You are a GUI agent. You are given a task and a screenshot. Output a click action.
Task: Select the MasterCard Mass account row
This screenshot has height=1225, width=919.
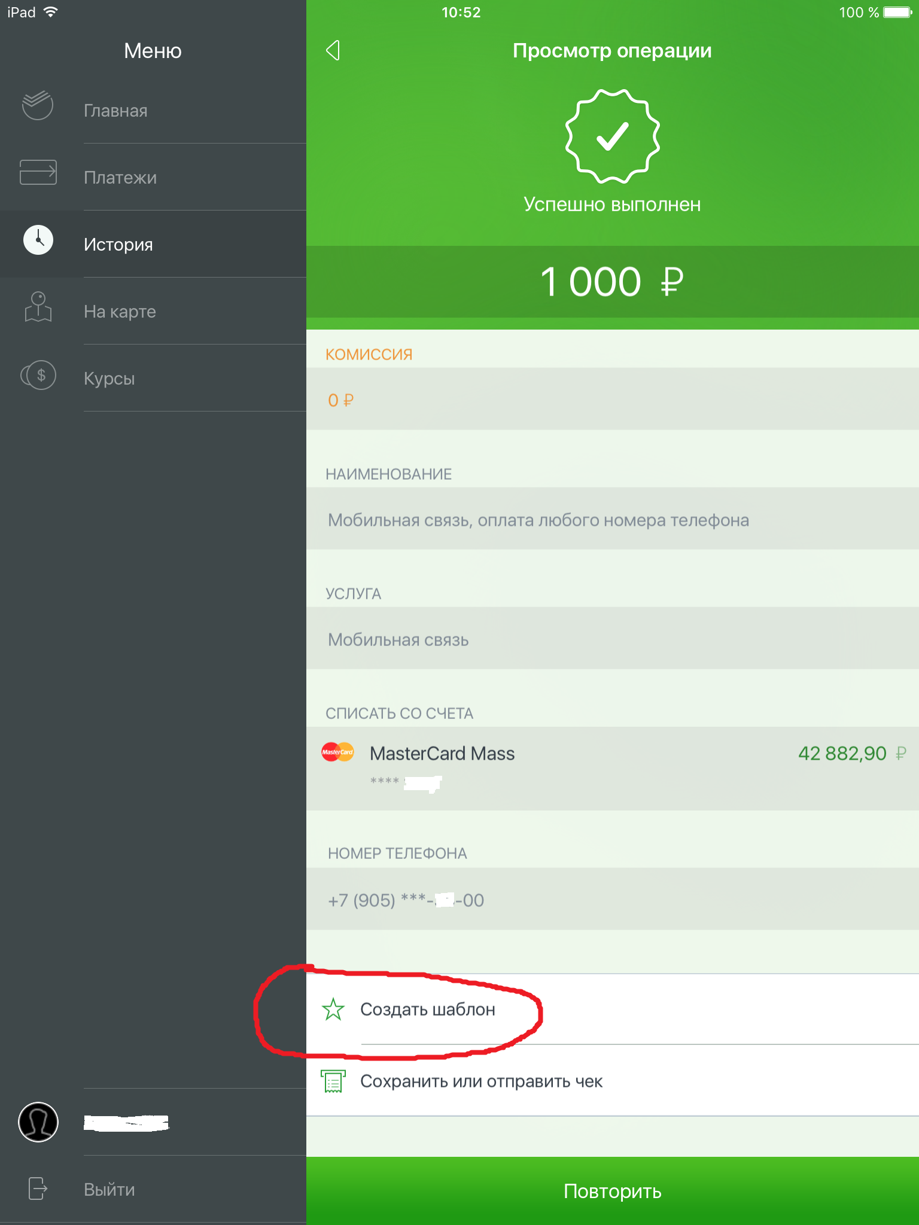pyautogui.click(x=613, y=769)
